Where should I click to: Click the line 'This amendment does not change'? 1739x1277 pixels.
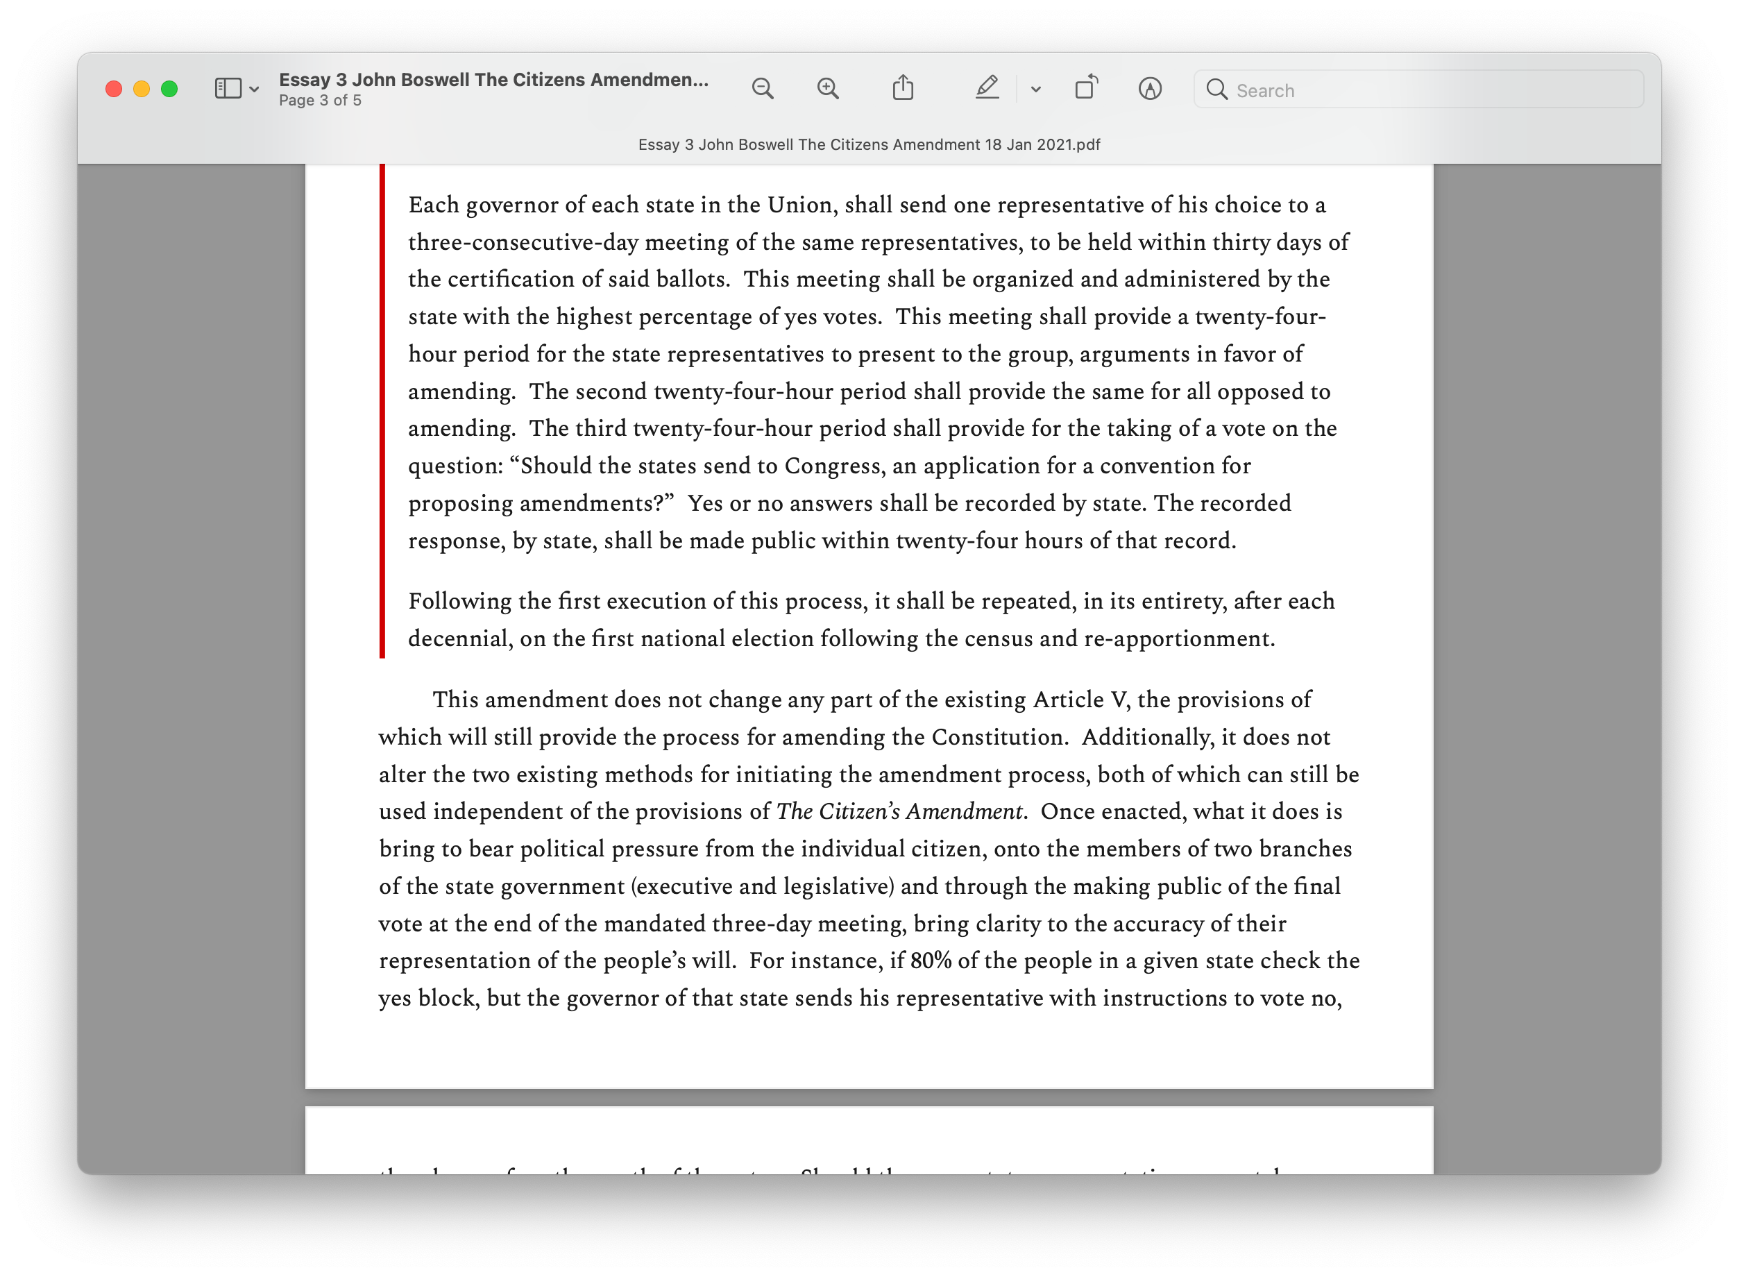tap(871, 700)
